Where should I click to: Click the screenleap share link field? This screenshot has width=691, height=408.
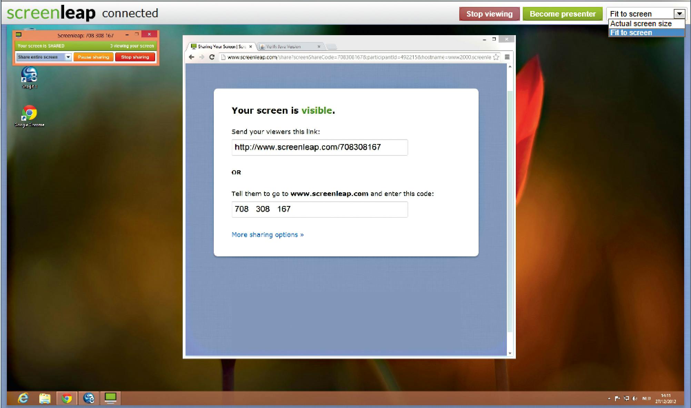319,147
